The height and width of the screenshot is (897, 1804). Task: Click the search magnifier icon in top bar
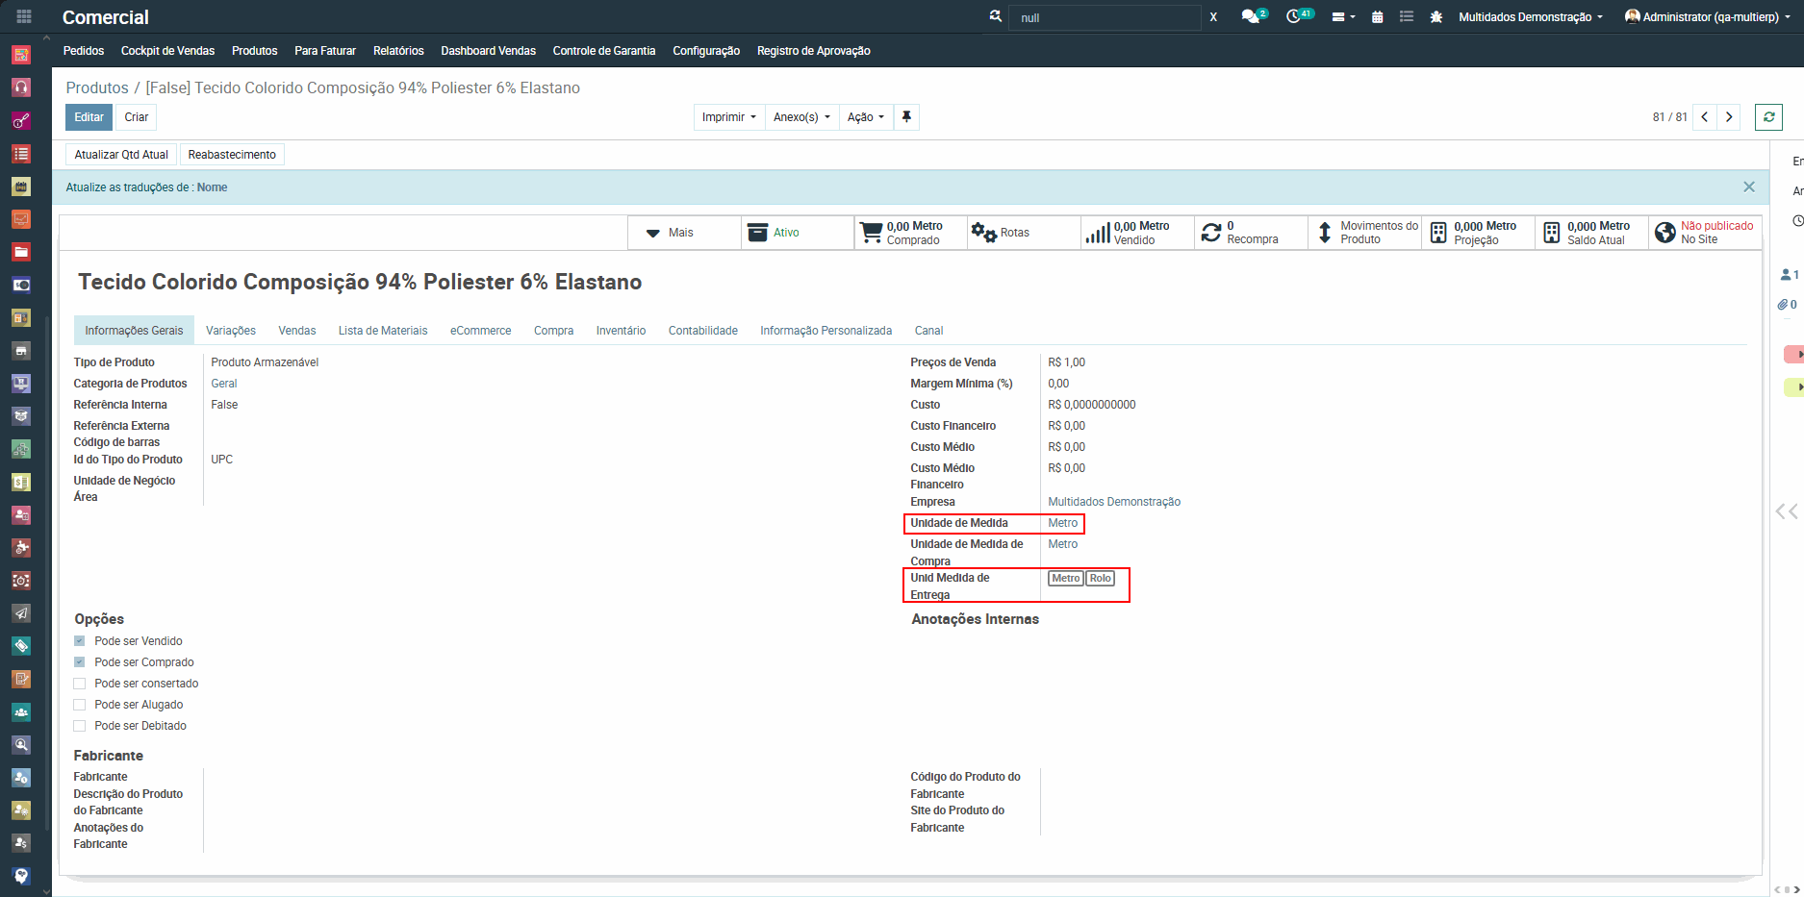(995, 17)
